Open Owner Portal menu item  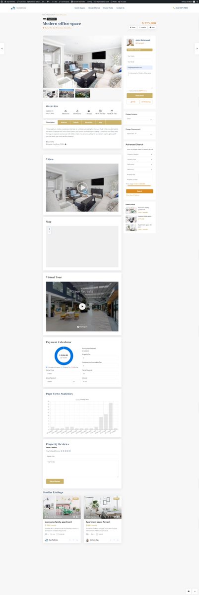pyautogui.click(x=108, y=8)
